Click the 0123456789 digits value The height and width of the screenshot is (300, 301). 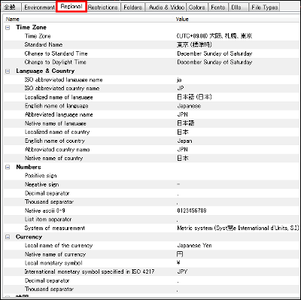pos(192,211)
